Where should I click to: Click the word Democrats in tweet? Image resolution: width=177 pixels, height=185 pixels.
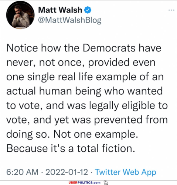pyautogui.click(x=109, y=48)
